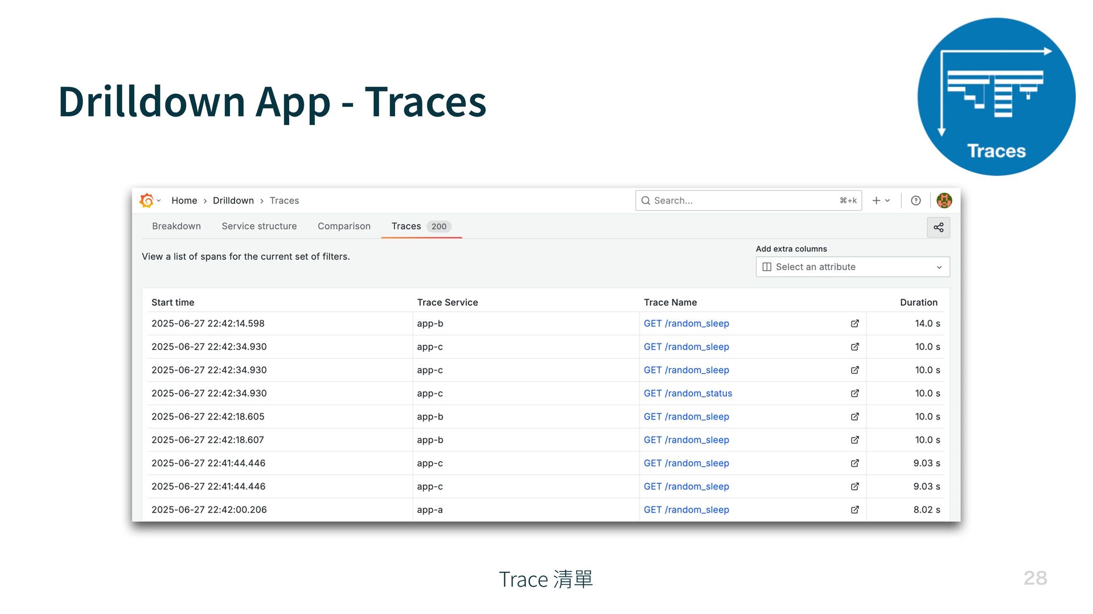Click Drilldown breadcrumb link

click(x=233, y=201)
